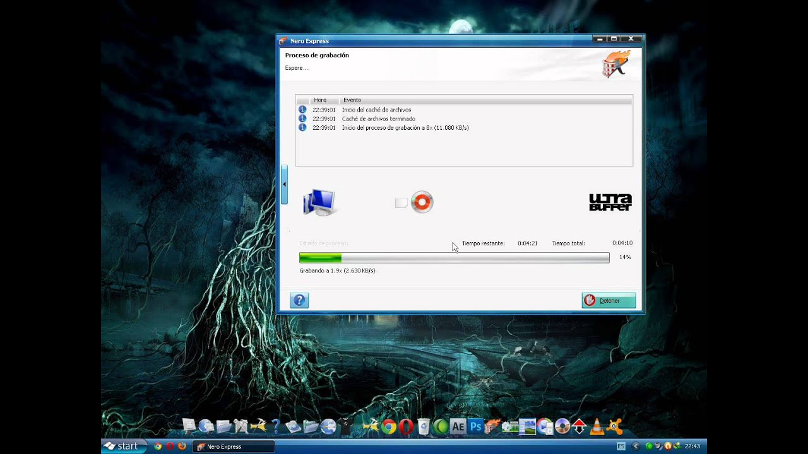Click the 'Tiempo total' value 0:04:10
The height and width of the screenshot is (454, 808).
pyautogui.click(x=622, y=243)
